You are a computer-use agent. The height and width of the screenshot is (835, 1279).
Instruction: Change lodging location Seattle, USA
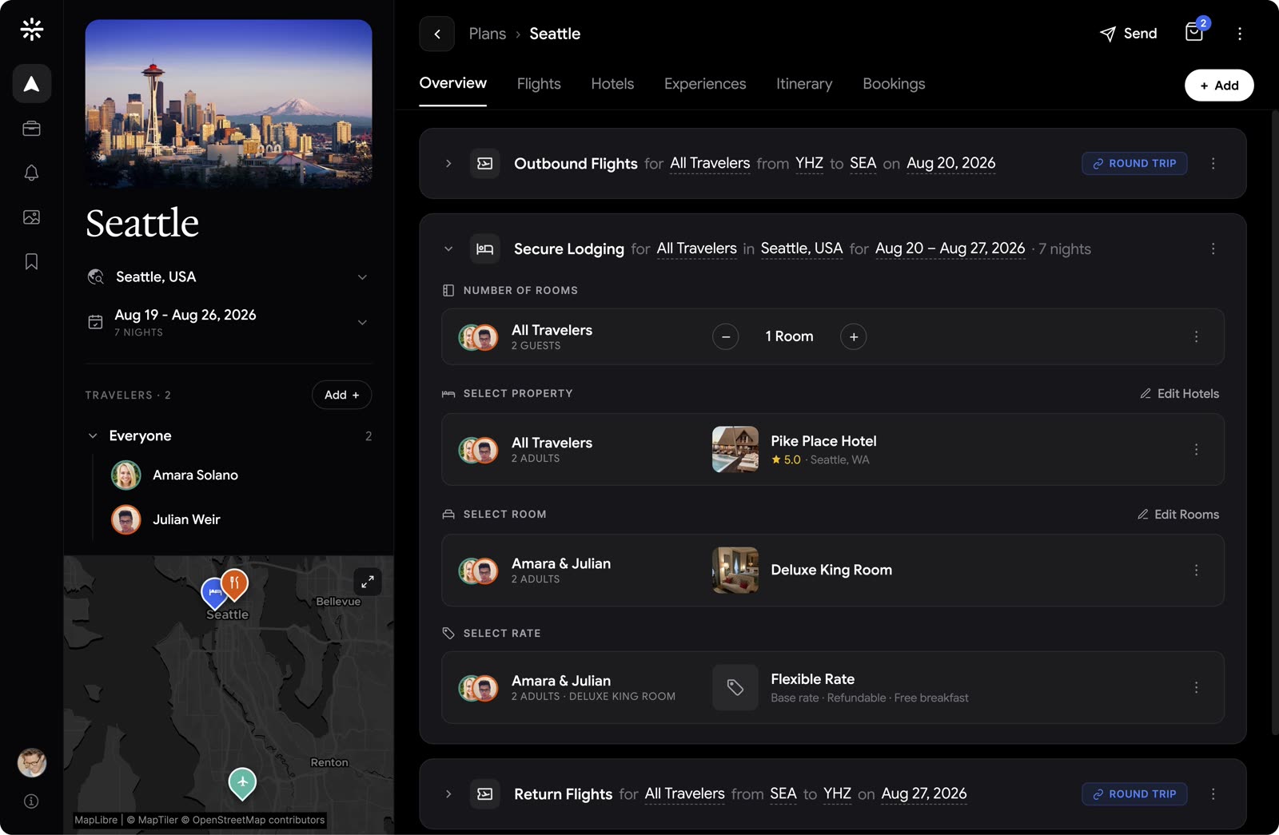click(x=802, y=249)
